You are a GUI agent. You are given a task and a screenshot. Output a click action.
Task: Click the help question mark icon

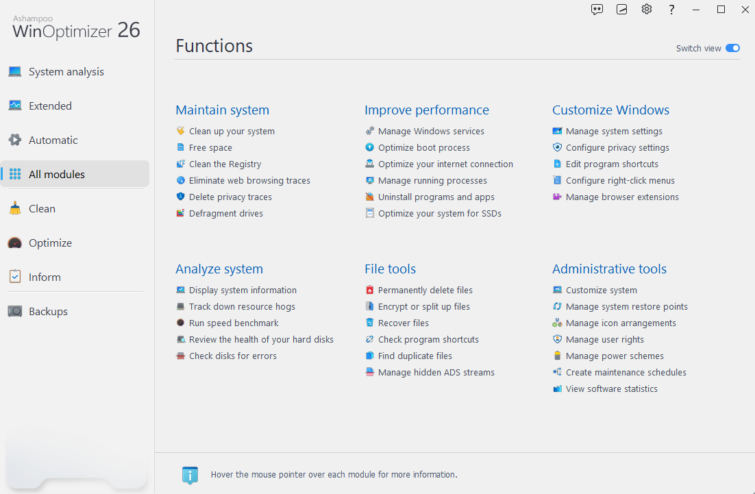tap(671, 10)
